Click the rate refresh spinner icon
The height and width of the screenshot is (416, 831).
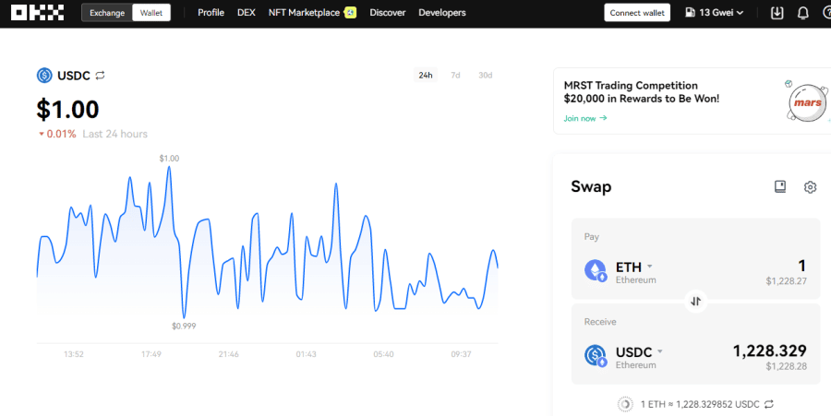(625, 404)
